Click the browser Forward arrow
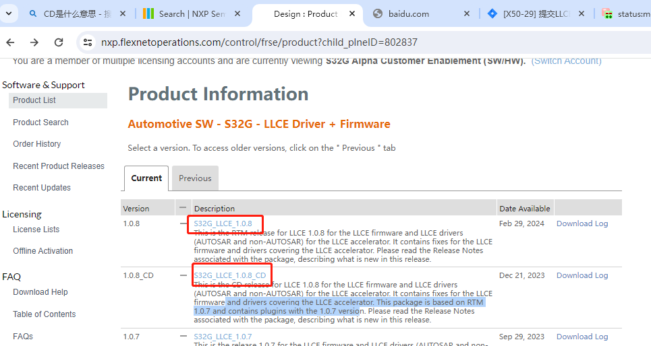The width and height of the screenshot is (651, 346). (x=34, y=42)
